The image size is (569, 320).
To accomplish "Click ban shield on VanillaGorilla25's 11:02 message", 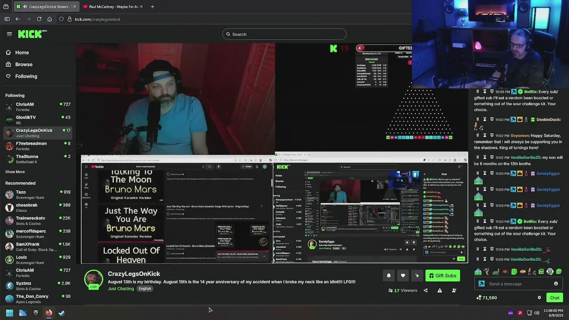I will coord(492,157).
